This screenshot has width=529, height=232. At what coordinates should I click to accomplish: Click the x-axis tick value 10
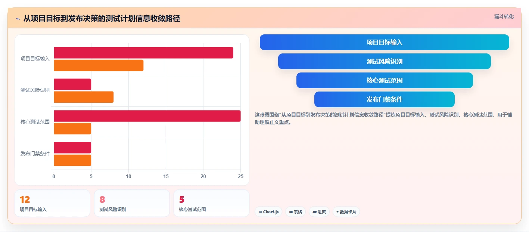click(128, 176)
